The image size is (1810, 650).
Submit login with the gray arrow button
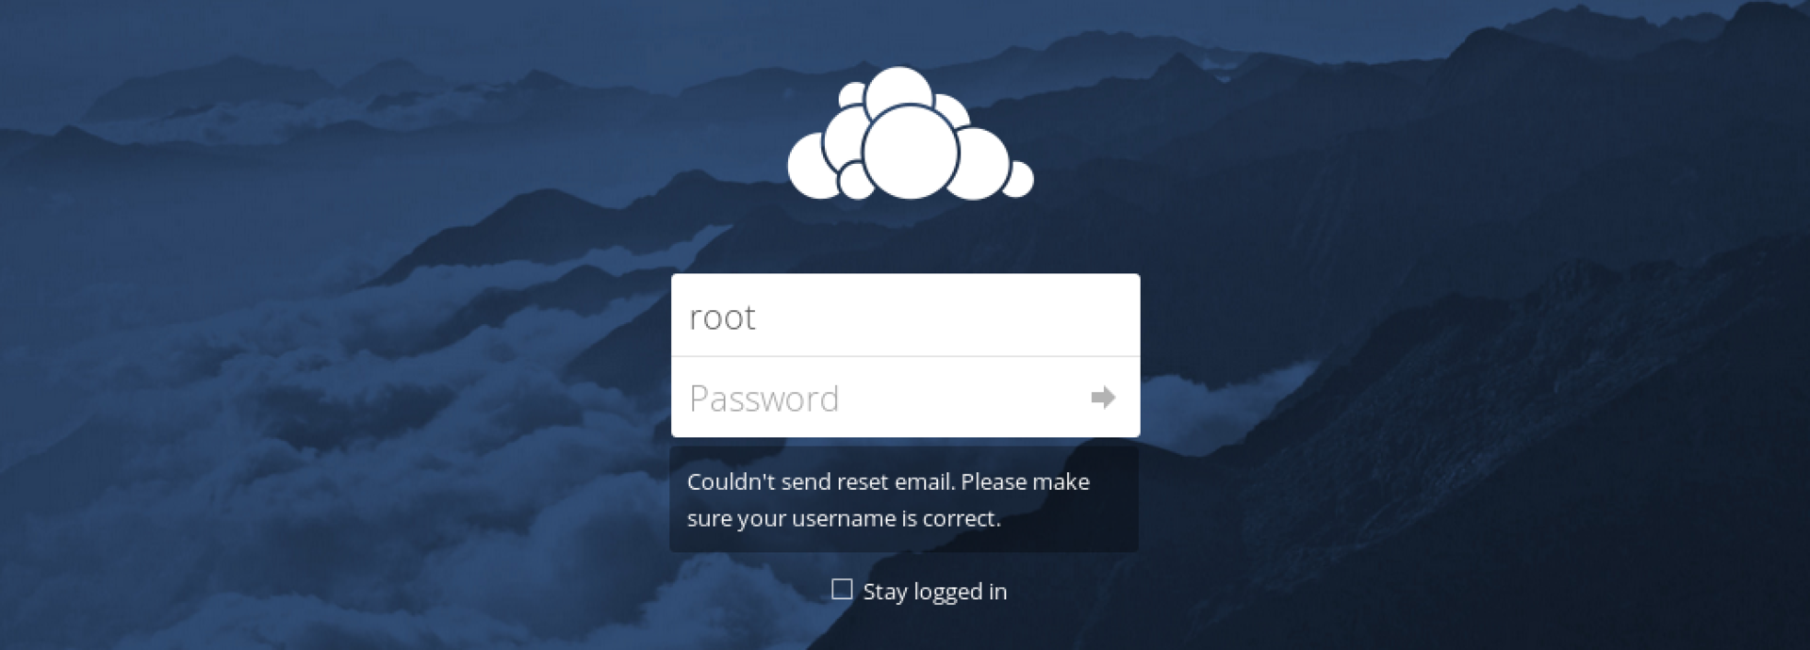[1103, 398]
